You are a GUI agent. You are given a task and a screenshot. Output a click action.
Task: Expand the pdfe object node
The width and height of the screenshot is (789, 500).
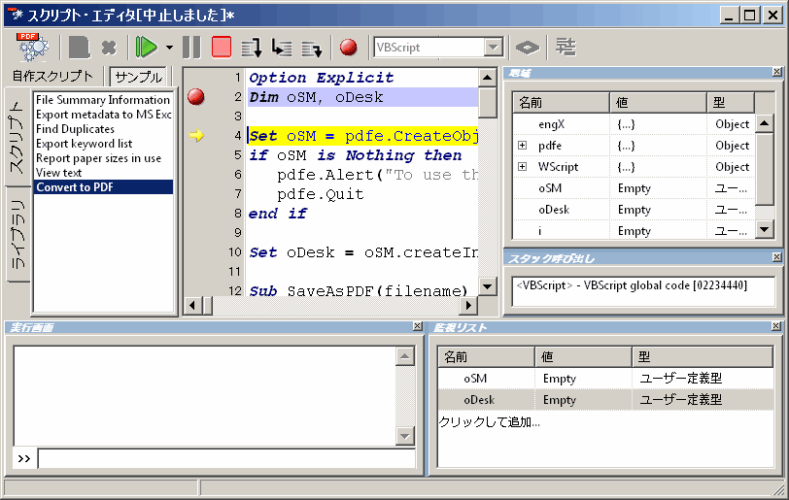pyautogui.click(x=523, y=146)
